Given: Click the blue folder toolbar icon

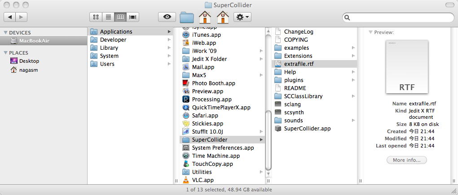Looking at the screenshot, I should point(187,17).
